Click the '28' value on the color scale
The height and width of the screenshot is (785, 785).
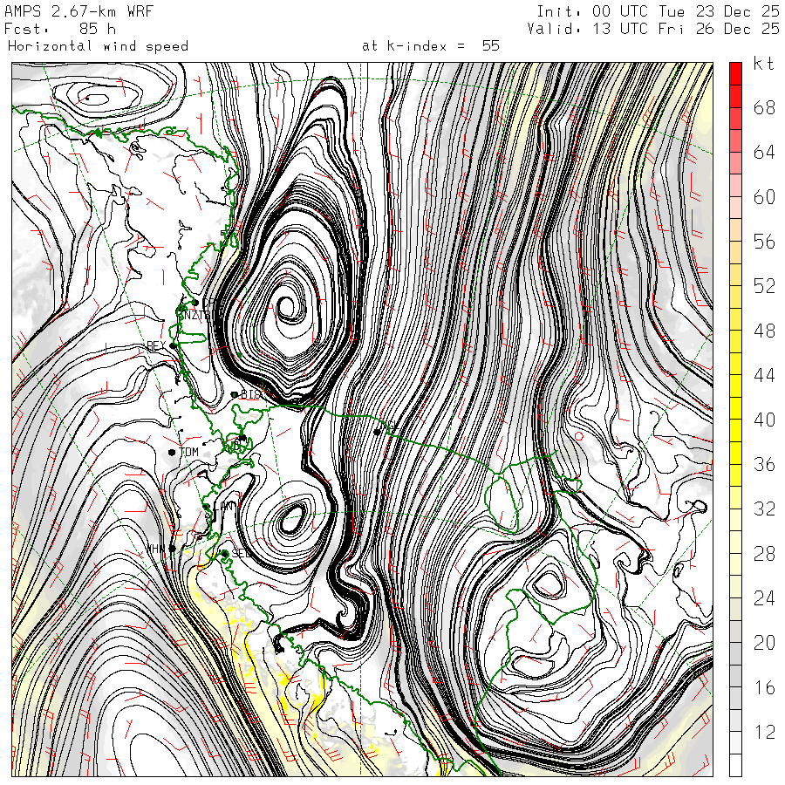pyautogui.click(x=764, y=554)
